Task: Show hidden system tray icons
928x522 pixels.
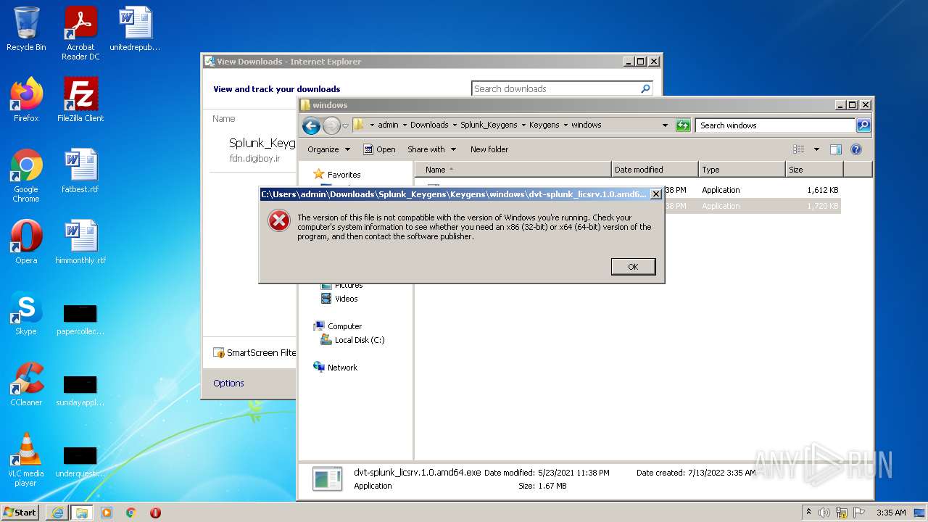Action: pos(808,513)
